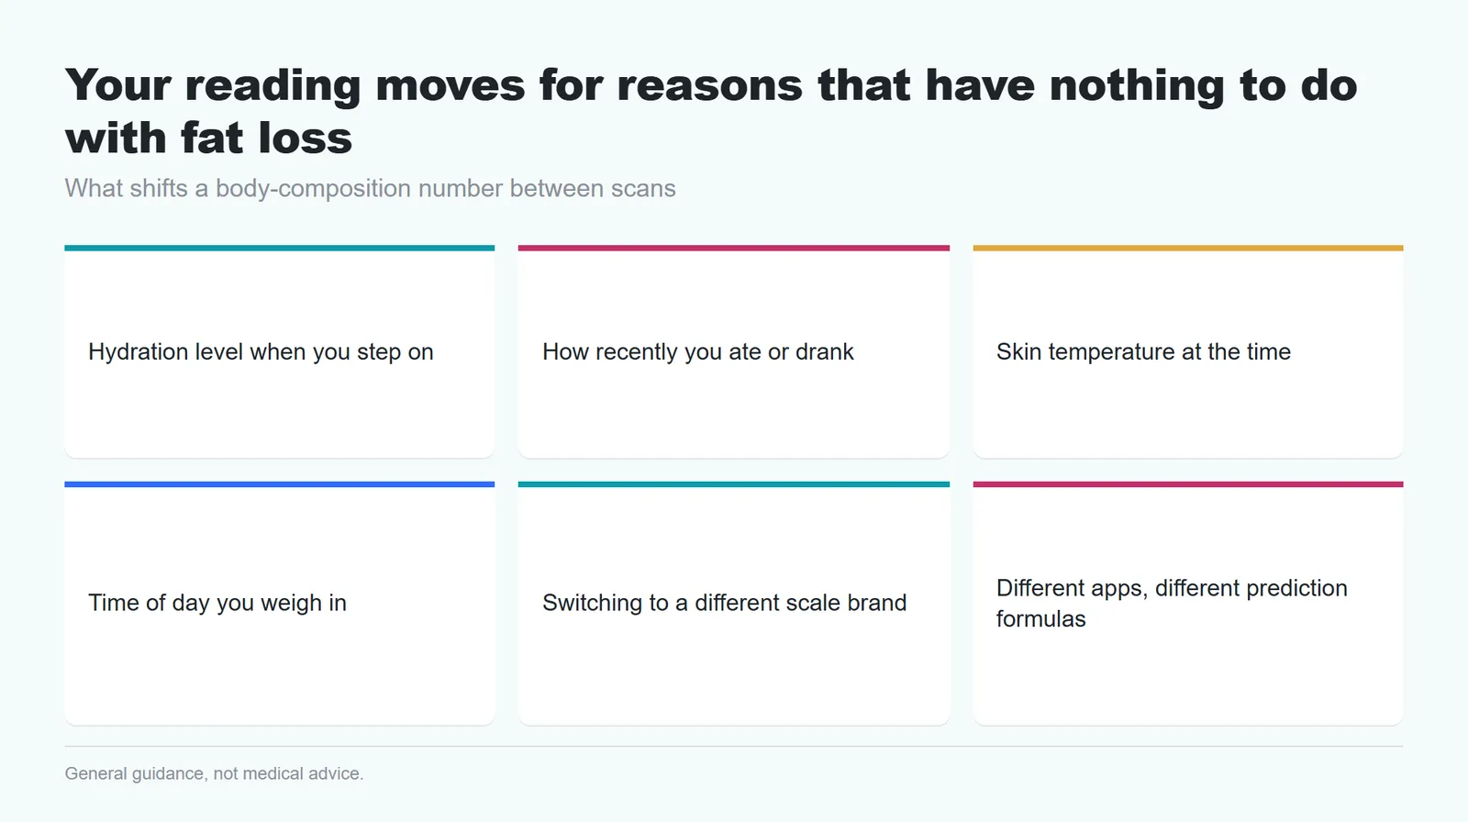Click 'Hydration level when you step on' text

click(x=261, y=352)
